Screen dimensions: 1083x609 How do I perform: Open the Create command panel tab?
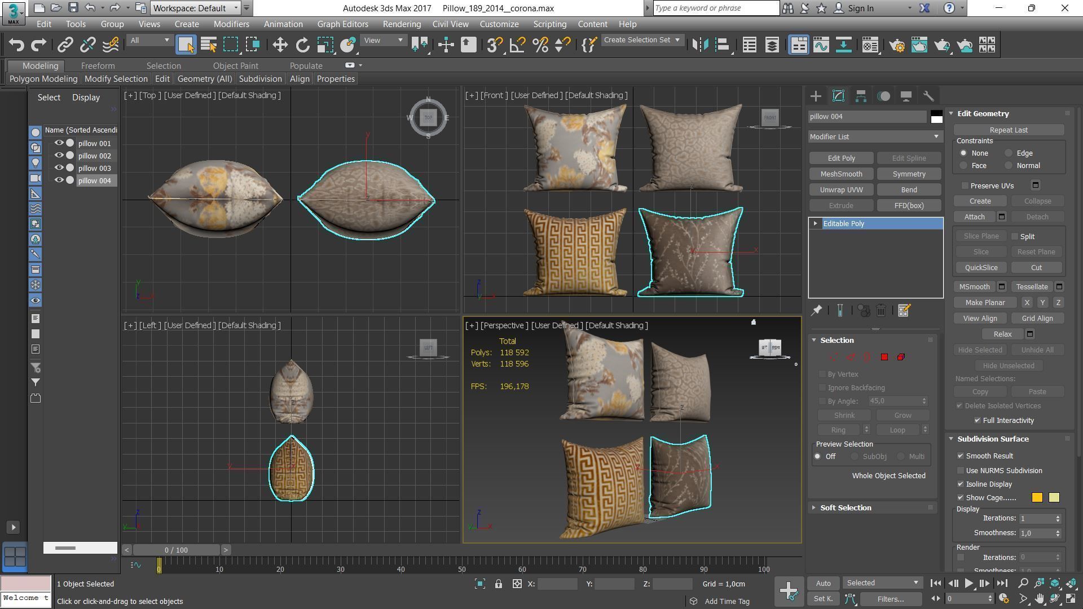tap(816, 96)
